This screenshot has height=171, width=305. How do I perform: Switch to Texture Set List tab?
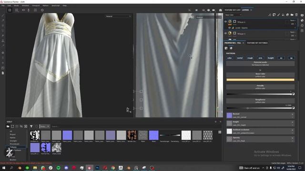click(233, 10)
